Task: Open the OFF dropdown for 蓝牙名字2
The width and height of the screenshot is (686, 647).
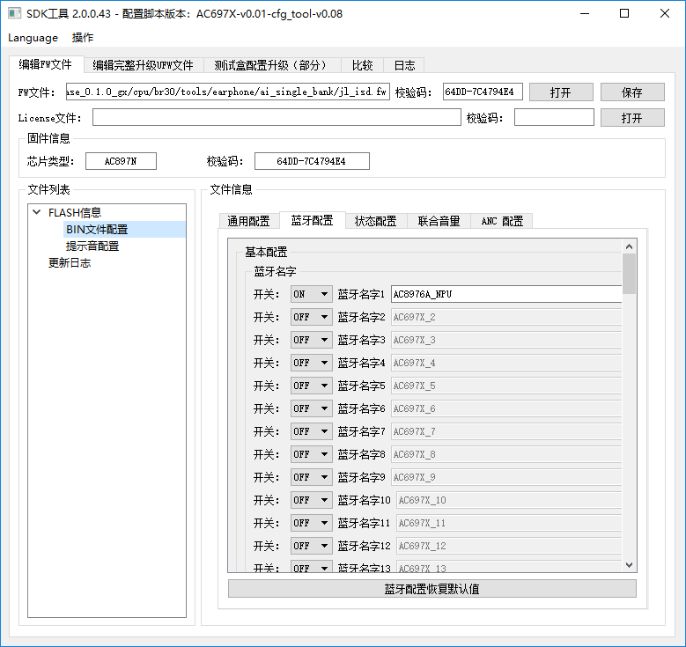Action: 312,317
